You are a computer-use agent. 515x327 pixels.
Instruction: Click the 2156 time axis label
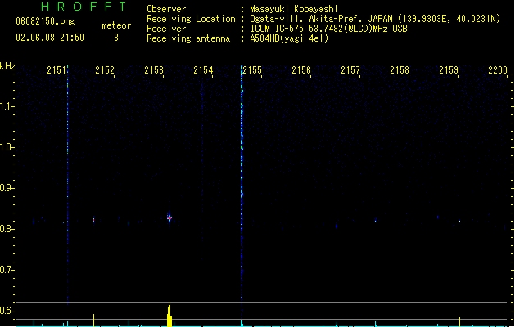(x=301, y=70)
